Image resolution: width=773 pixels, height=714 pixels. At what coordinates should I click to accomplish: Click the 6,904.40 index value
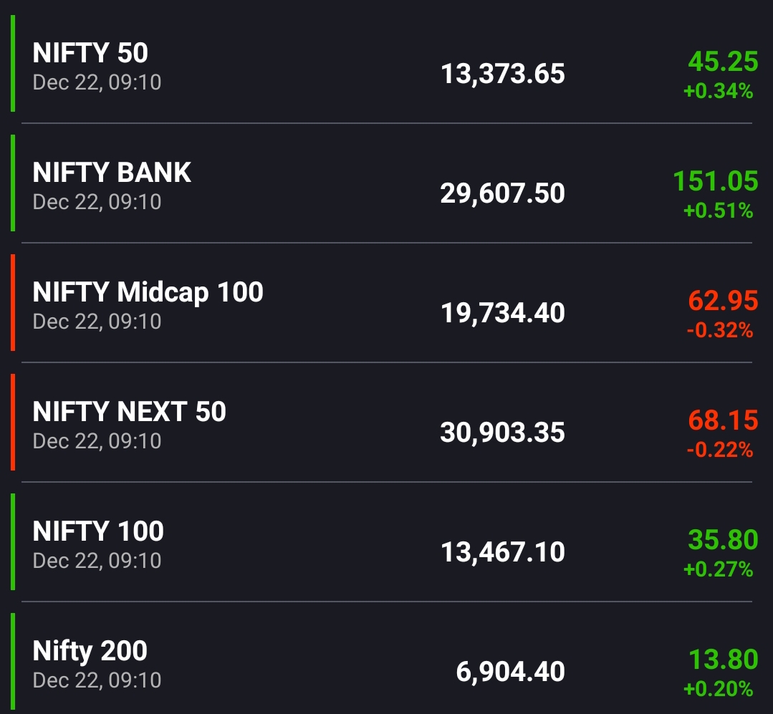pos(510,672)
